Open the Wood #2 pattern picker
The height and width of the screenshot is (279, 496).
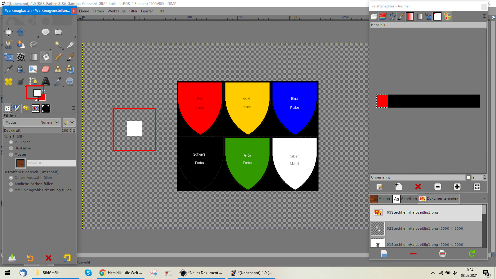[20, 163]
